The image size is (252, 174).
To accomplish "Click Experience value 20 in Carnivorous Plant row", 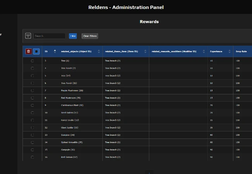I will (211, 105).
